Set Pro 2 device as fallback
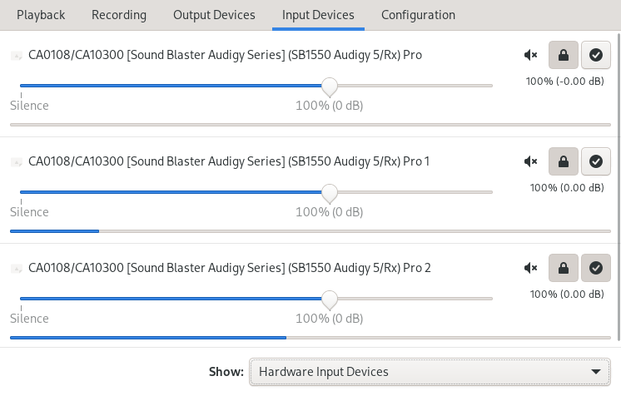The width and height of the screenshot is (621, 396). pyautogui.click(x=596, y=268)
